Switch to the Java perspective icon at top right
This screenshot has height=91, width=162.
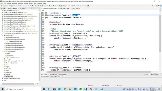point(159,6)
